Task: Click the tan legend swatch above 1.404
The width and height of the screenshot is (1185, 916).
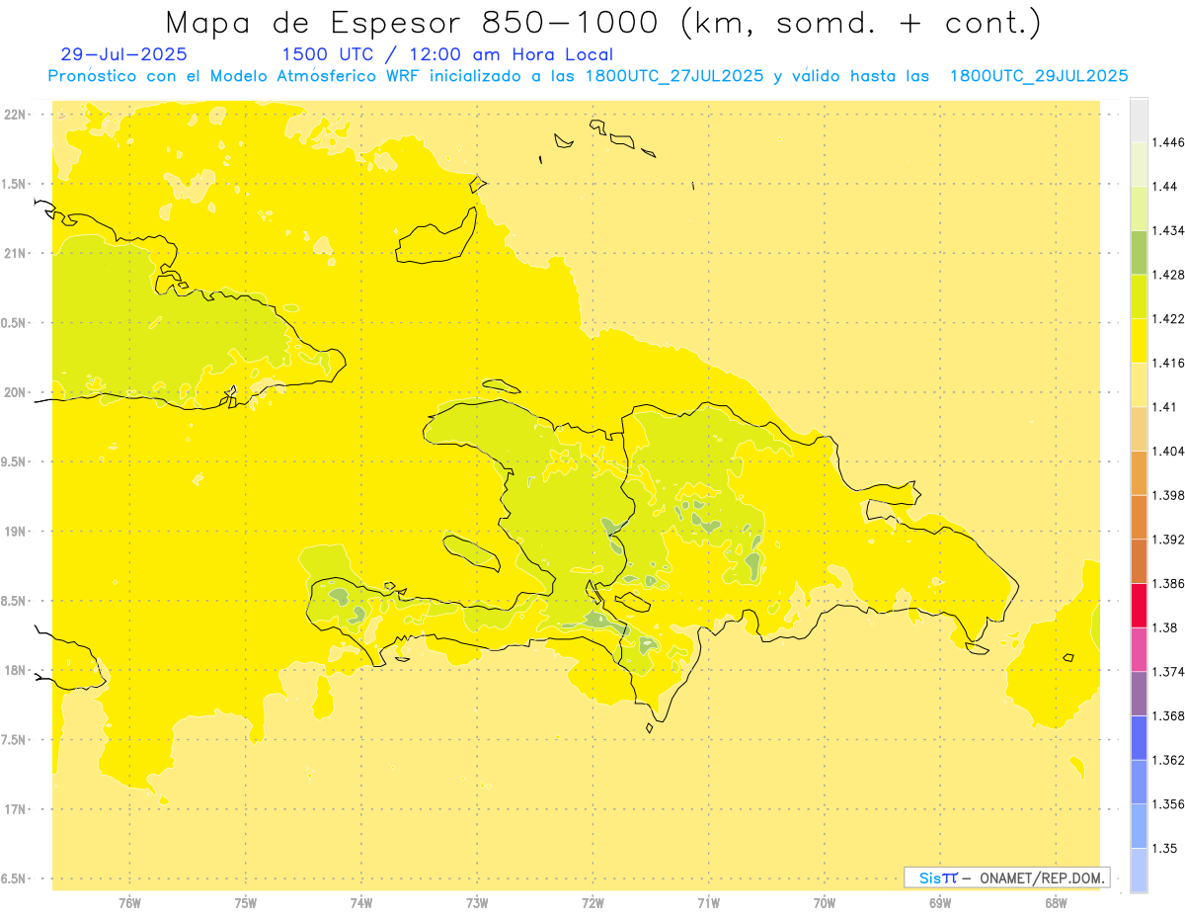Action: coord(1139,429)
